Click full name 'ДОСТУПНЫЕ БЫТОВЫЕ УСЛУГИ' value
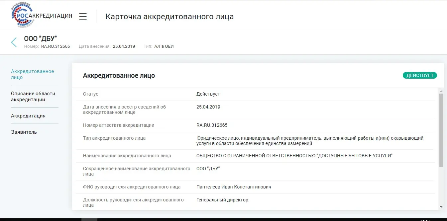 pyautogui.click(x=294, y=156)
